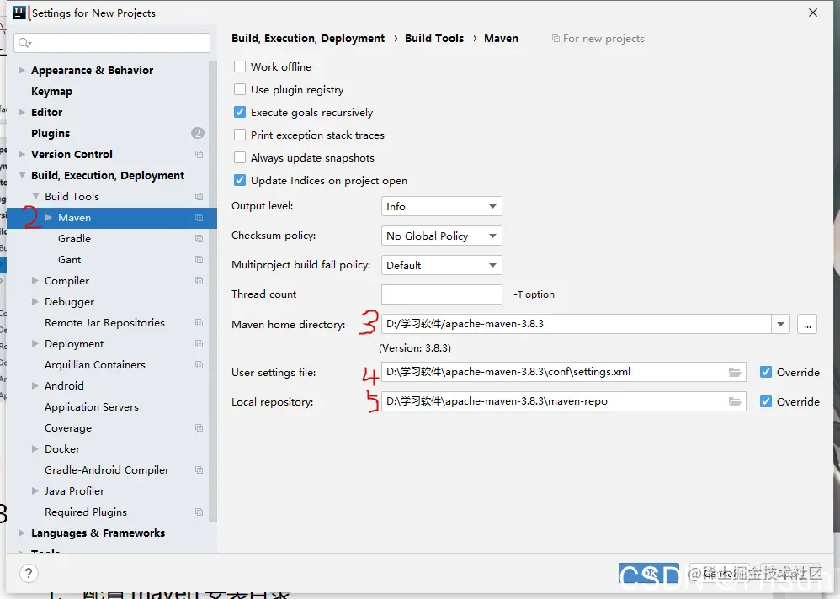Screen dimensions: 840x599
Task: Uncheck Execute goals recursively
Action: click(x=240, y=113)
